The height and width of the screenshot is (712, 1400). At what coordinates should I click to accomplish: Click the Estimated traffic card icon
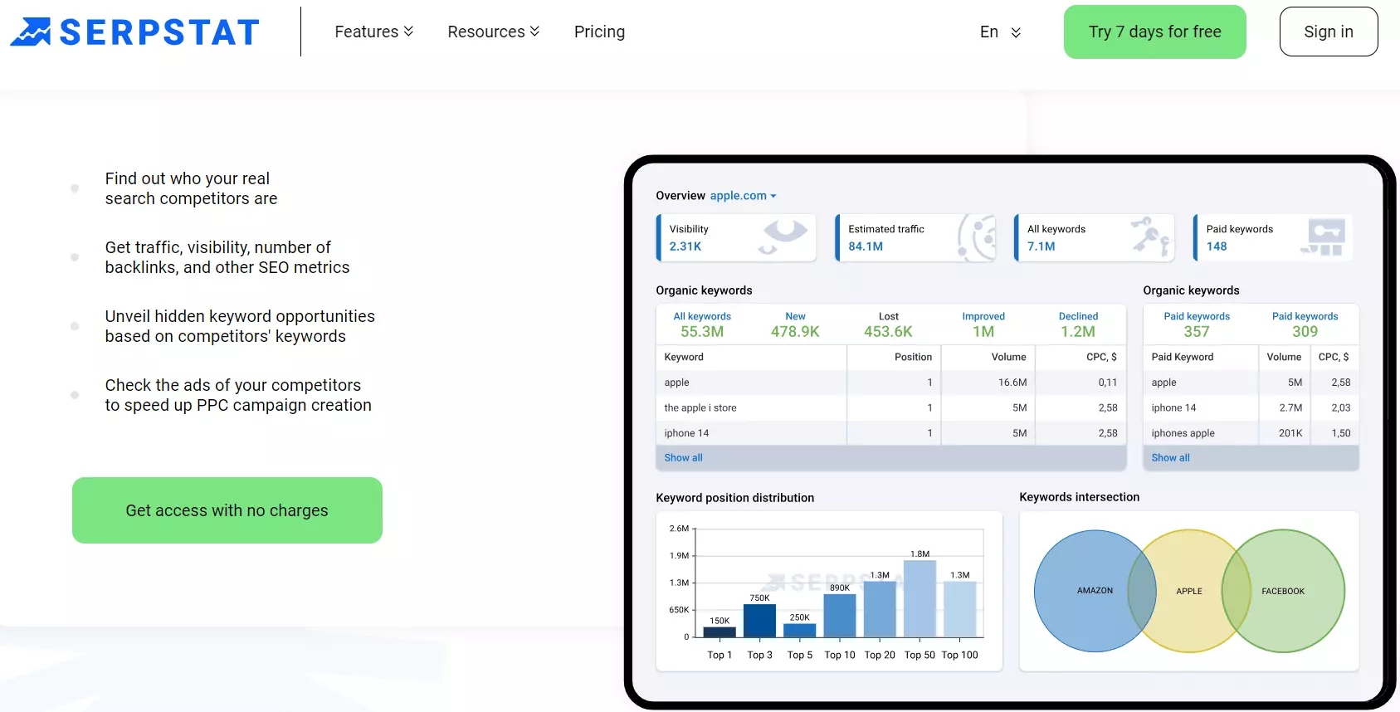pos(977,237)
